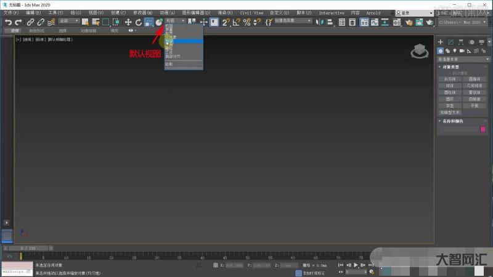Toggle the Percent Snap button
The image size is (493, 277).
coord(246,22)
